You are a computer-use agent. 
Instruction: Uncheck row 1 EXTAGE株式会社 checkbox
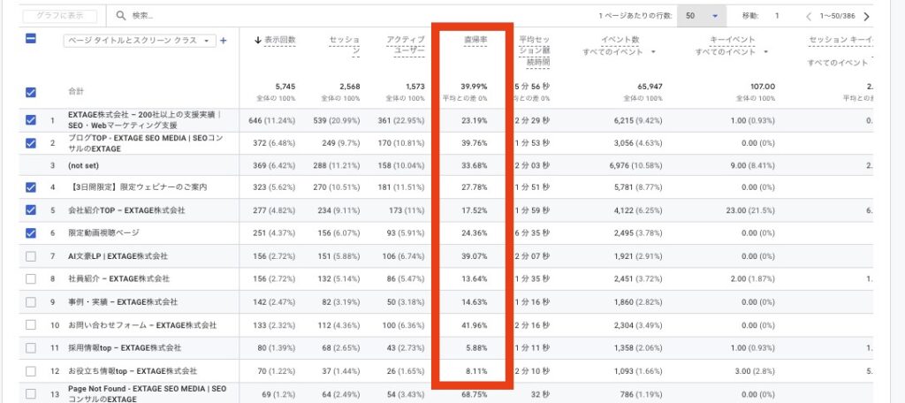(x=31, y=120)
